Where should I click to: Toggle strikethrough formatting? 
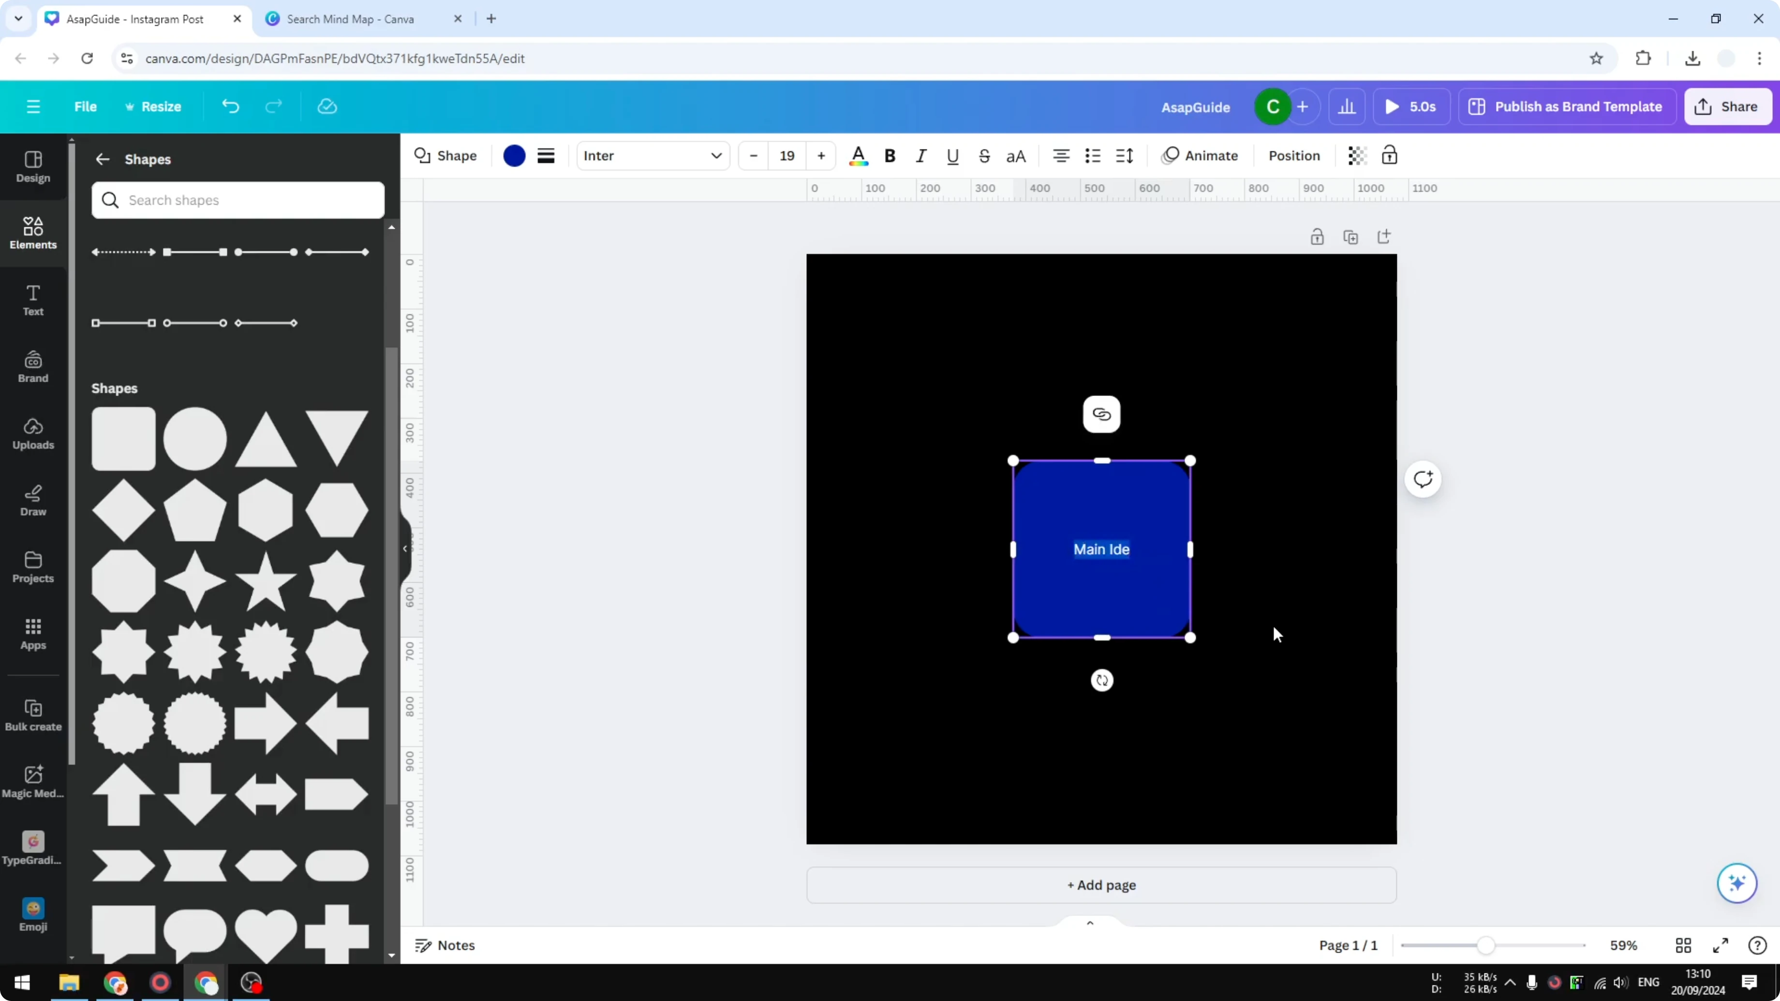pos(985,156)
